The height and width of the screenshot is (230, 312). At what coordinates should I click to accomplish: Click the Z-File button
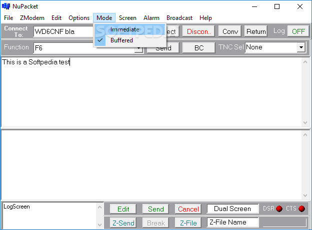pos(188,223)
